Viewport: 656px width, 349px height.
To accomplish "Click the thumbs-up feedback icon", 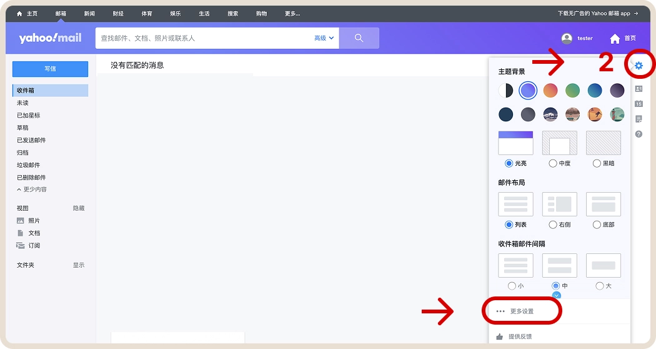I will pos(499,336).
